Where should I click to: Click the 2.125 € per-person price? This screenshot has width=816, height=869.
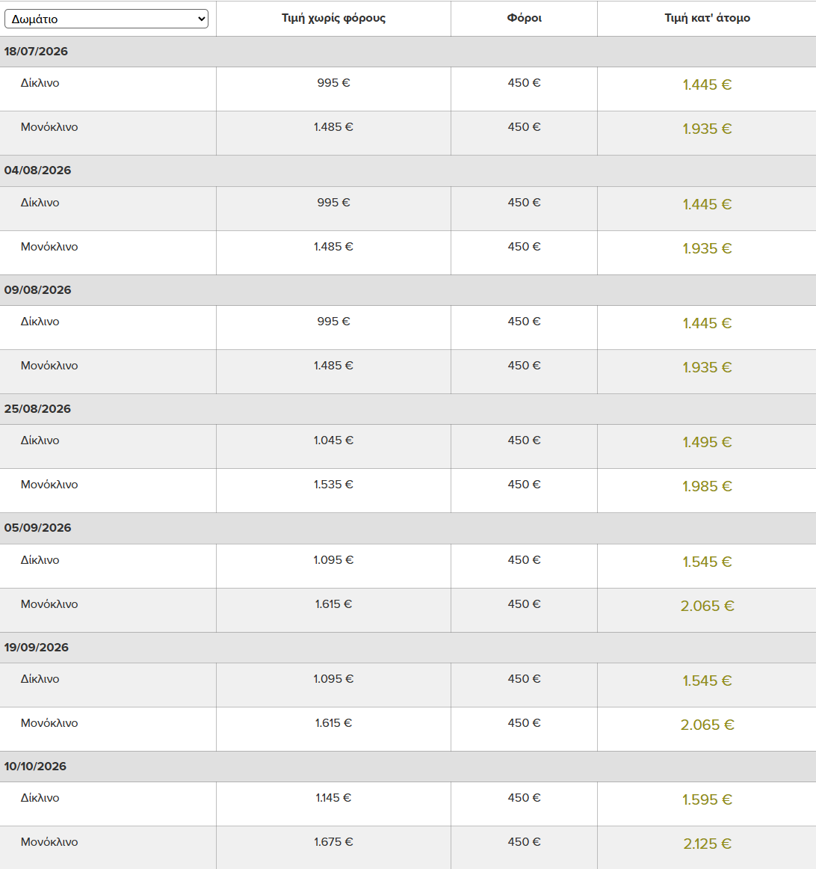[x=707, y=844]
